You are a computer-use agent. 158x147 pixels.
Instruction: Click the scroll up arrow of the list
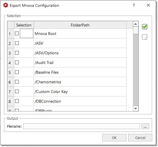coord(136,24)
